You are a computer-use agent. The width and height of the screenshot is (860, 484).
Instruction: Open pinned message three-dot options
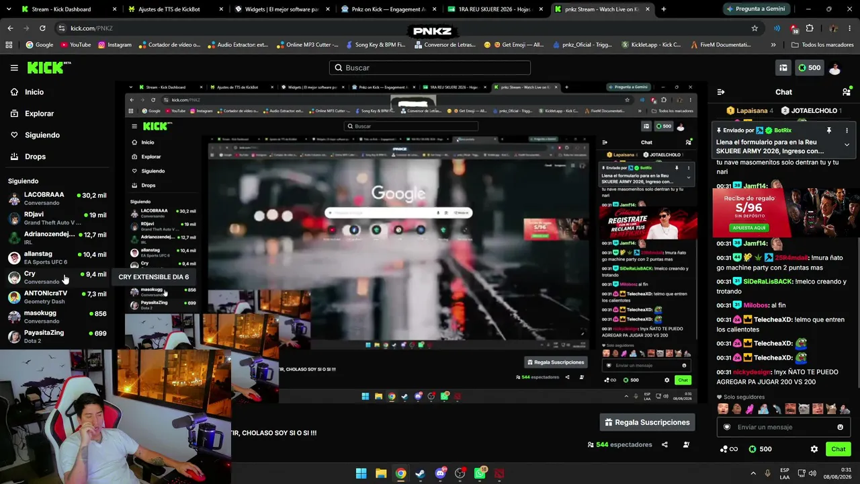pyautogui.click(x=847, y=130)
